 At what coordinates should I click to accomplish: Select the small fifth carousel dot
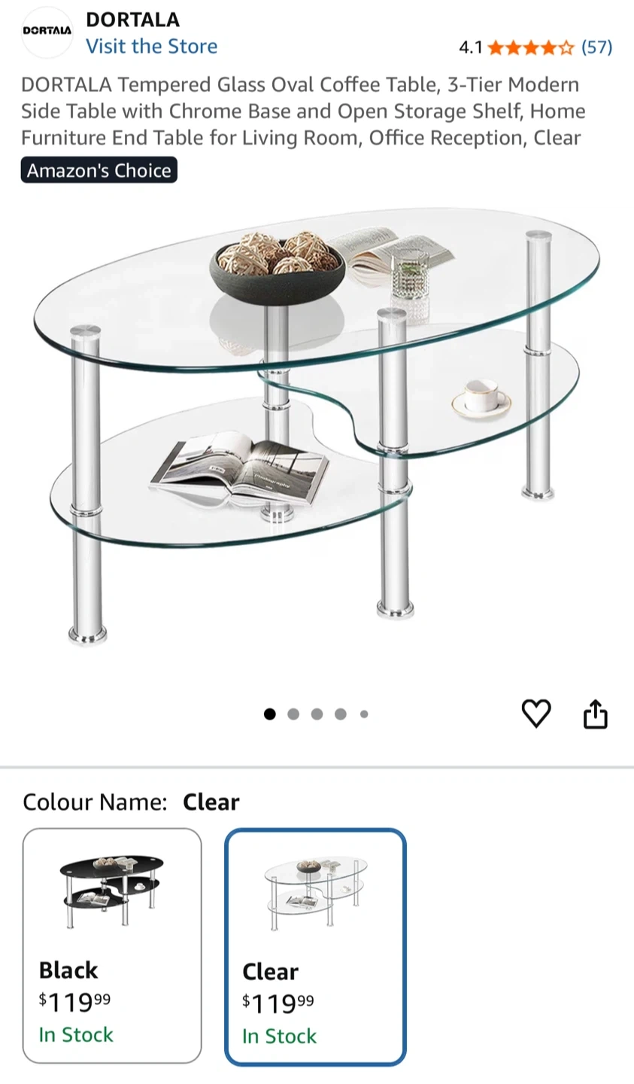pyautogui.click(x=364, y=714)
